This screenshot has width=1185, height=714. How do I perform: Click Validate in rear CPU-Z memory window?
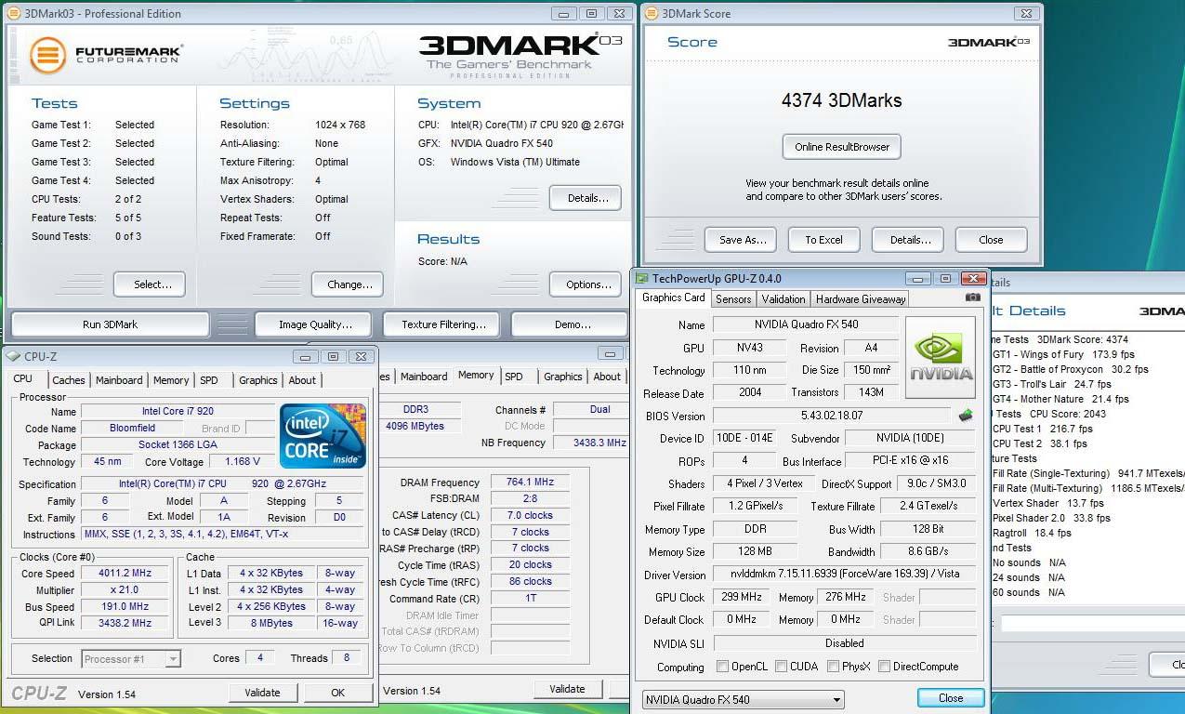point(567,689)
